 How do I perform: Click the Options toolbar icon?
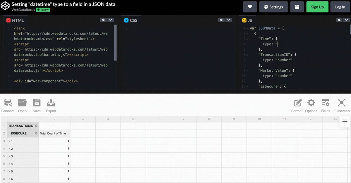pos(311,106)
